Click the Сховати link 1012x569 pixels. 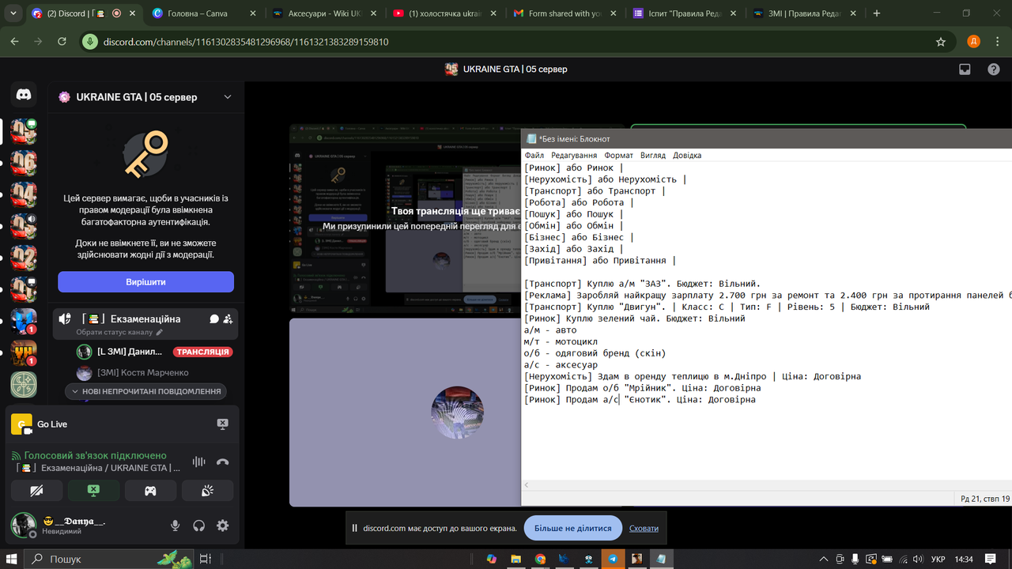644,529
